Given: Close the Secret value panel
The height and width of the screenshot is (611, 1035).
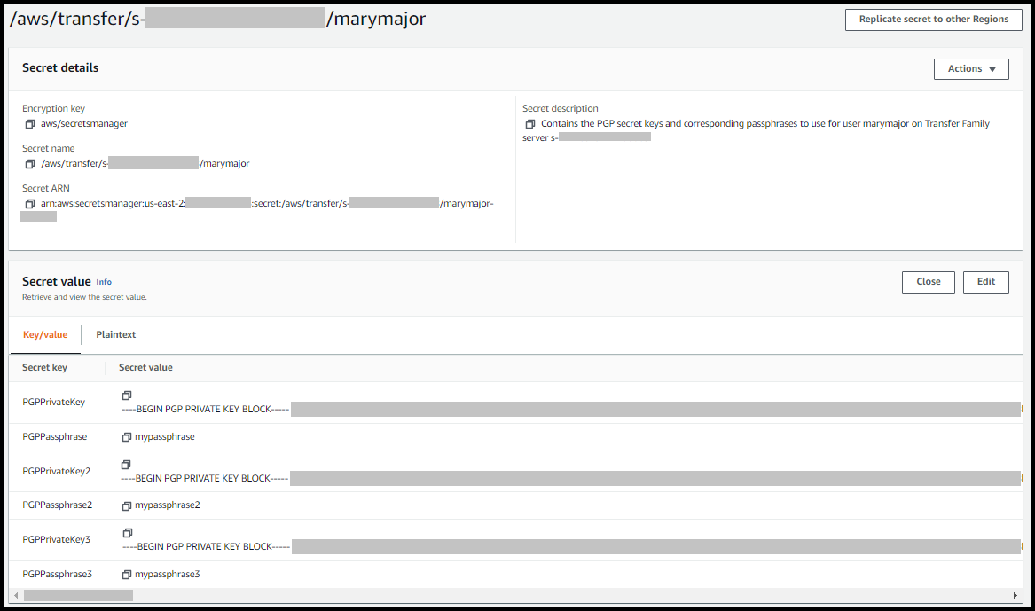Looking at the screenshot, I should tap(928, 281).
